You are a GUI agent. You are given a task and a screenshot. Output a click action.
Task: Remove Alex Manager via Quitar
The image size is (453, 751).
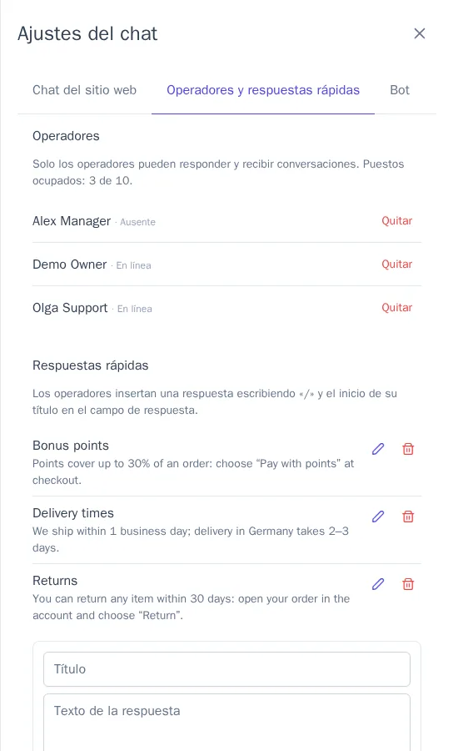pos(396,221)
